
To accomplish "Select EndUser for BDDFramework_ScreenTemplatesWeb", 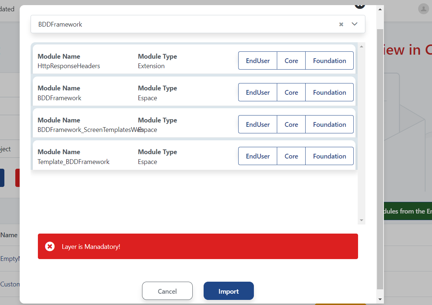I will coord(258,125).
